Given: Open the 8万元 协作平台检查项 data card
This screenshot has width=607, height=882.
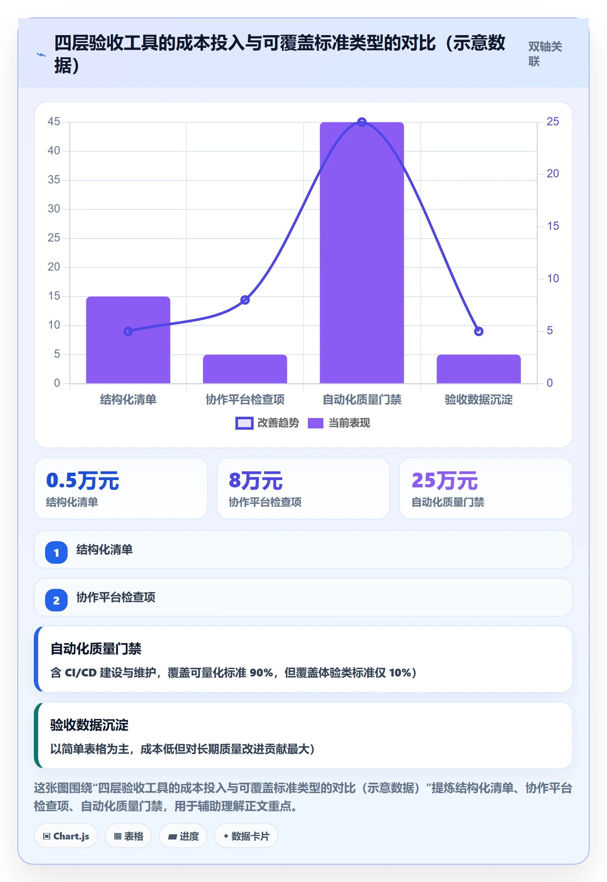Looking at the screenshot, I should pyautogui.click(x=303, y=488).
